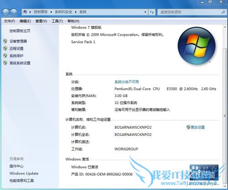Click scrollbar up arrow
228x190 pixels.
(x=225, y=27)
